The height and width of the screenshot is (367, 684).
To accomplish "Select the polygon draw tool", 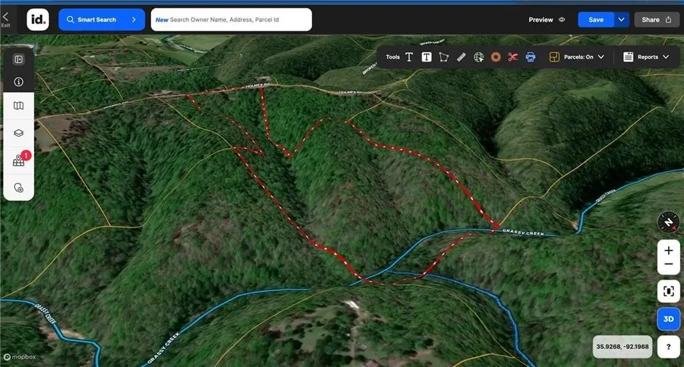I will coord(444,57).
